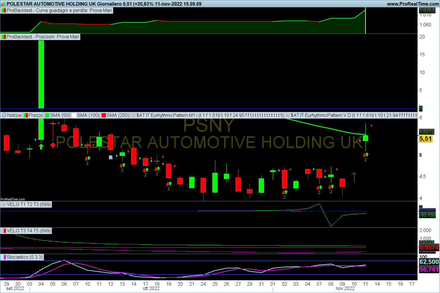Click the trade arrows under the 08 Nov candle
The width and height of the screenshot is (440, 293).
331,187
